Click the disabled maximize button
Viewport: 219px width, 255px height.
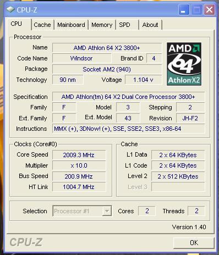196,10
